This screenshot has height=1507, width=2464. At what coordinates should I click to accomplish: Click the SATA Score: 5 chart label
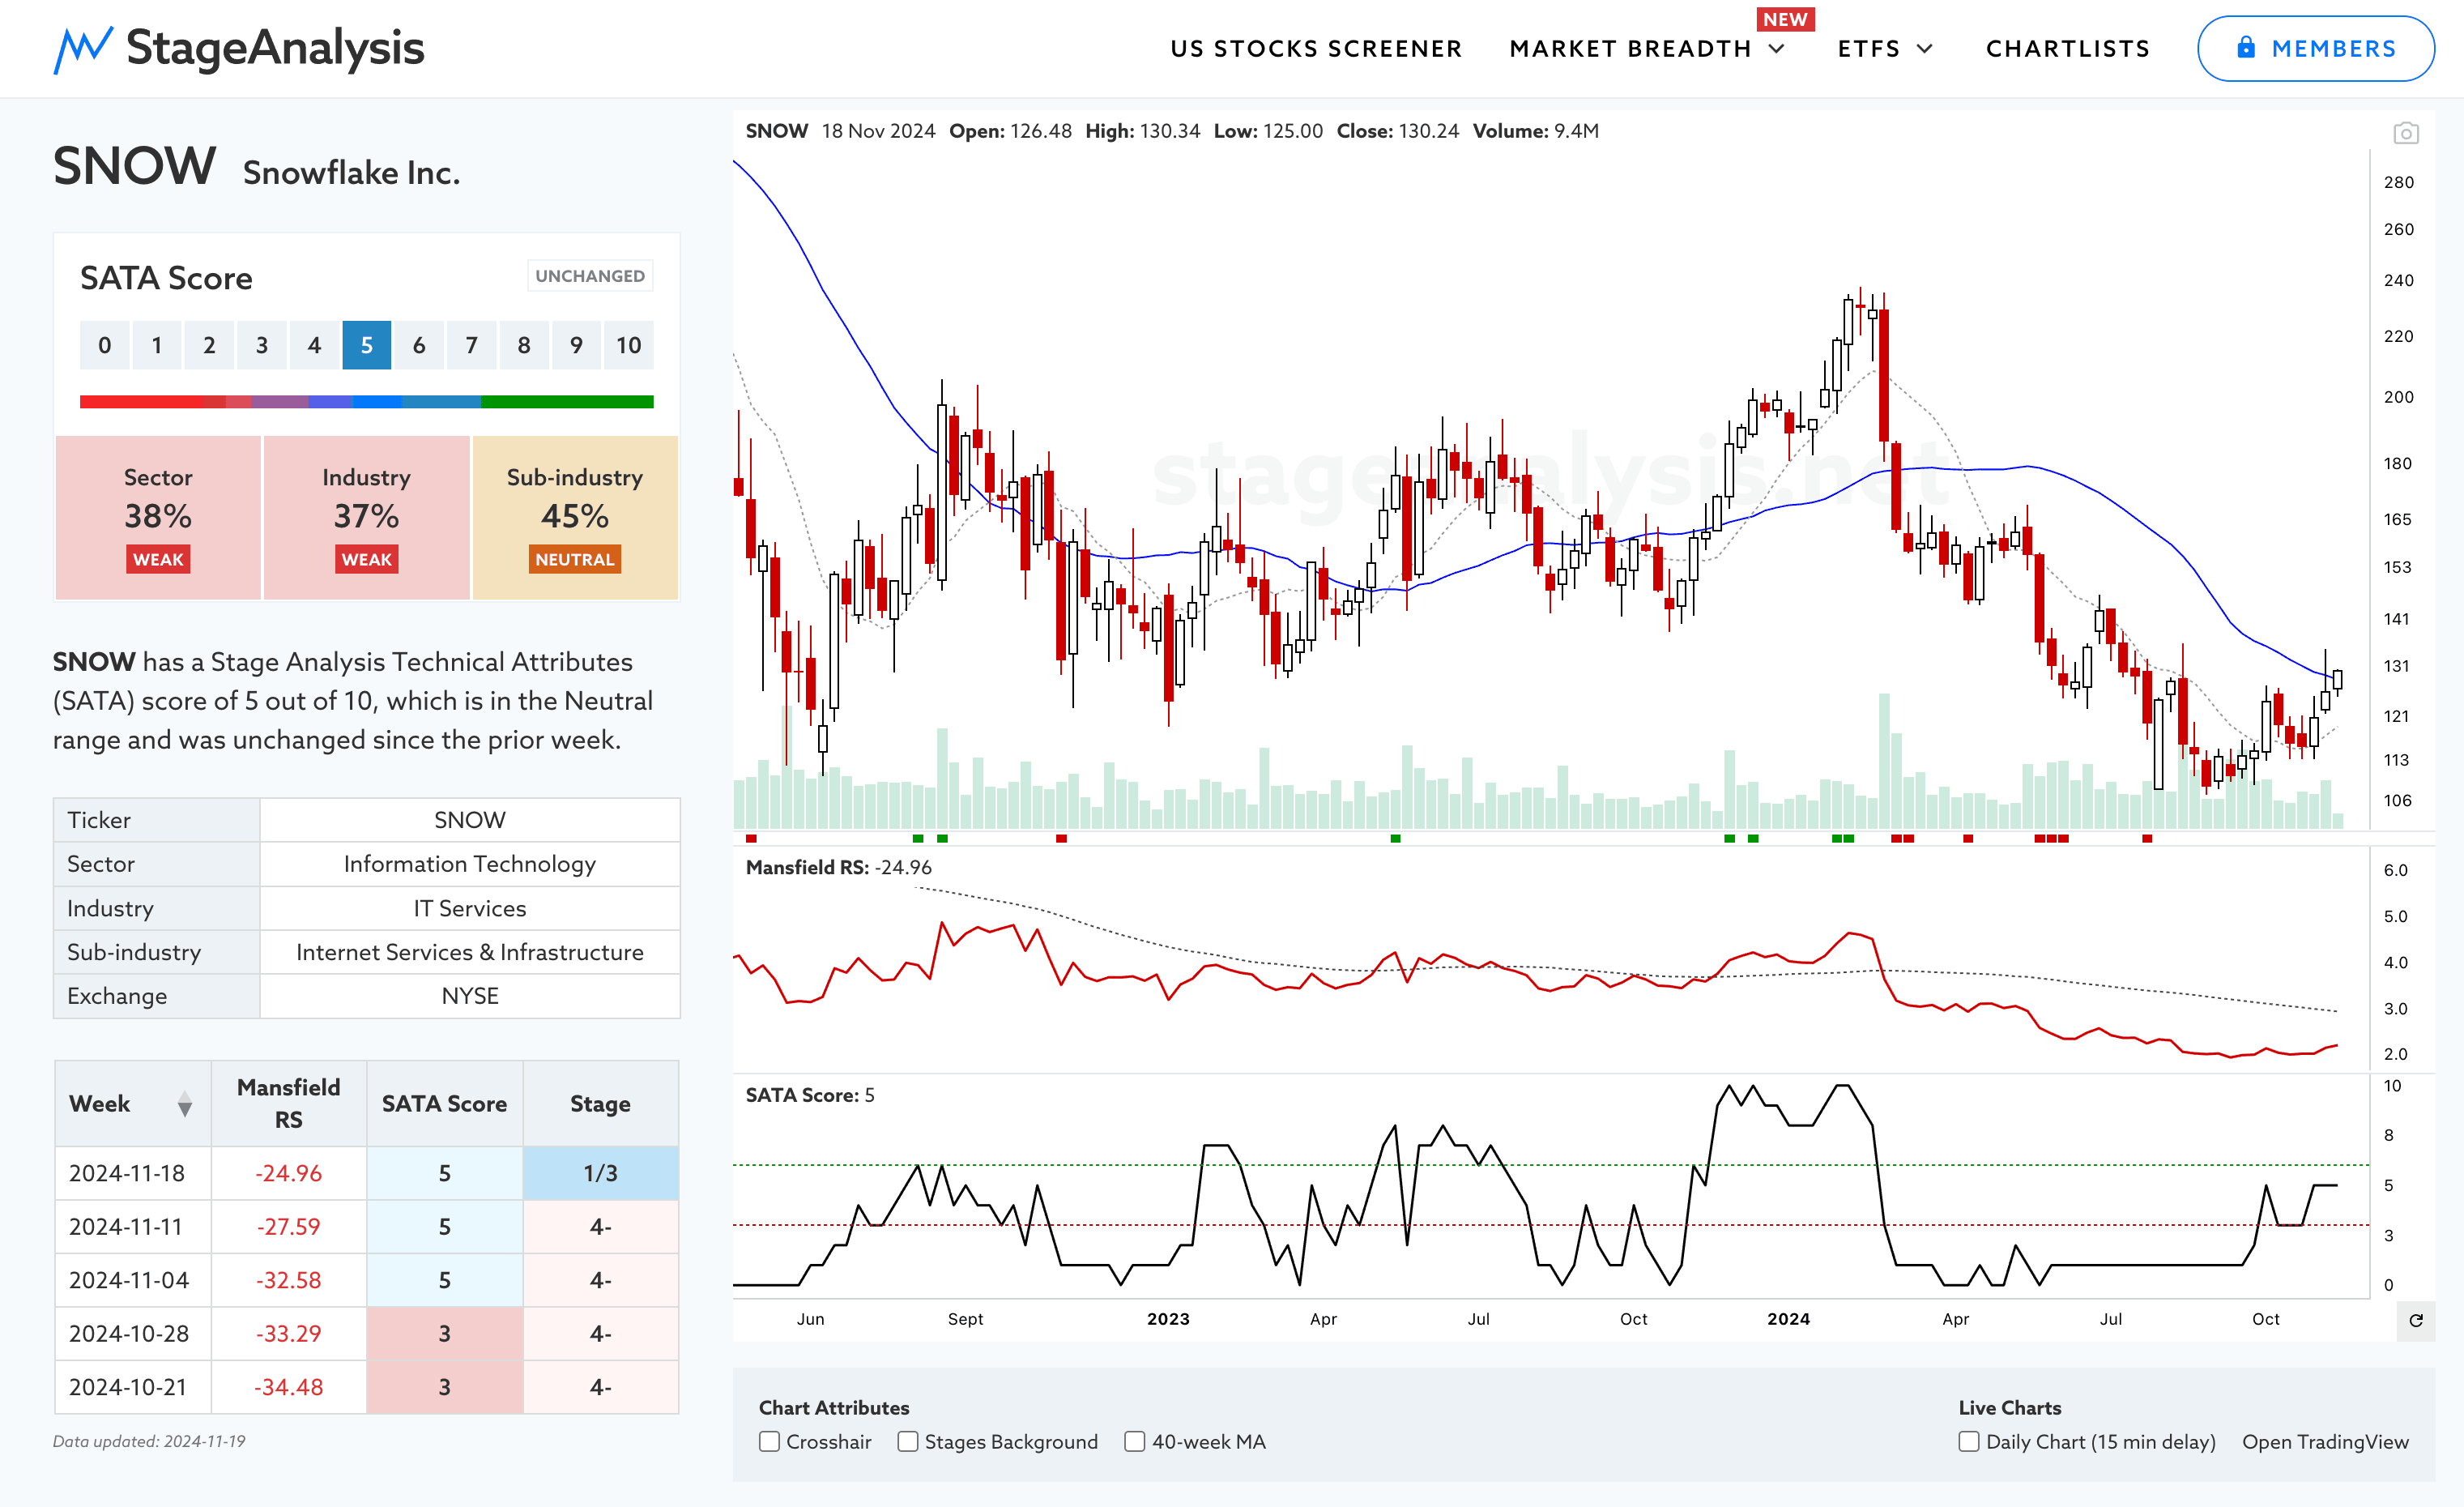810,1095
